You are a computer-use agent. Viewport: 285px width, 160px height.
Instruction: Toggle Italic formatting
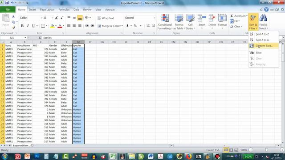pyautogui.click(x=28, y=26)
